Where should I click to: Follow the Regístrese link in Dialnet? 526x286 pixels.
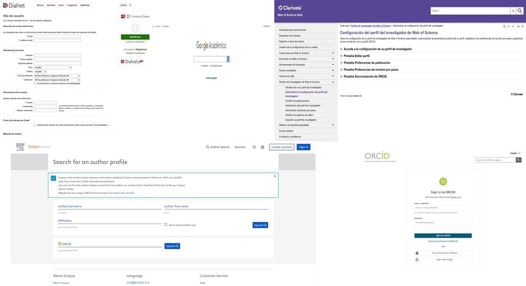click(x=141, y=49)
